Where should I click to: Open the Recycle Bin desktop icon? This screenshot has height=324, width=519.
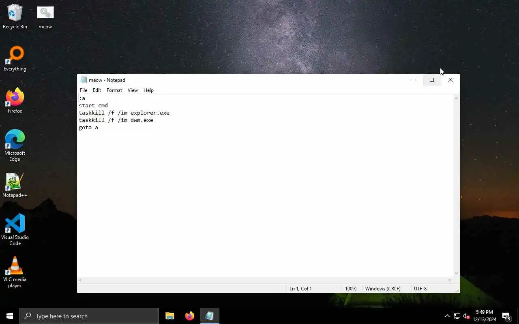[15, 17]
